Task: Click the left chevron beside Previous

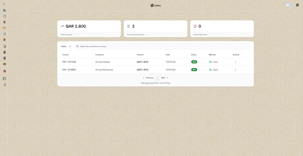Action: click(x=144, y=78)
